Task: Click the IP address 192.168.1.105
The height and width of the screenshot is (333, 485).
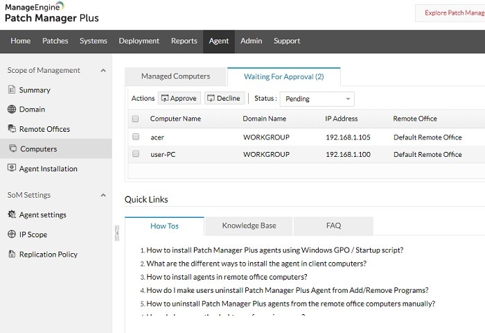Action: 348,137
